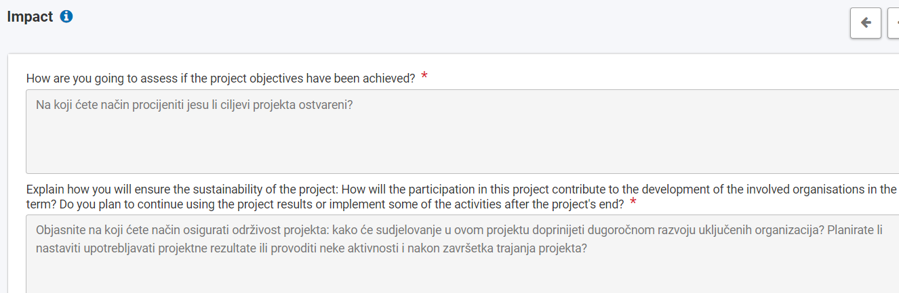
Task: Click the Impact section heading
Action: (x=30, y=17)
